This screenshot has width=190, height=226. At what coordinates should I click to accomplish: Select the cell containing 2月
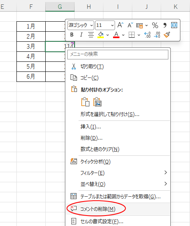31,37
